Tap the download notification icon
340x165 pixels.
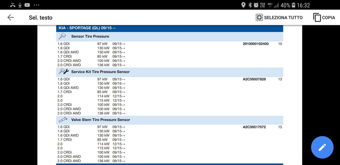pyautogui.click(x=20, y=5)
